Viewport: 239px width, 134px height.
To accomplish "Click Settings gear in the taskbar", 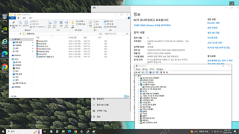I will click(x=82, y=131).
